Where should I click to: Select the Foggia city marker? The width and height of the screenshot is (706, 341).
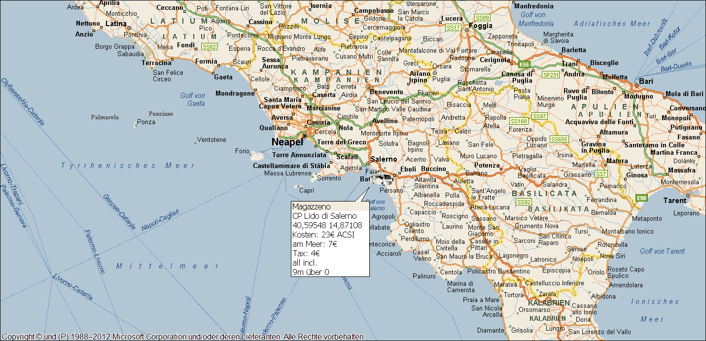[467, 30]
